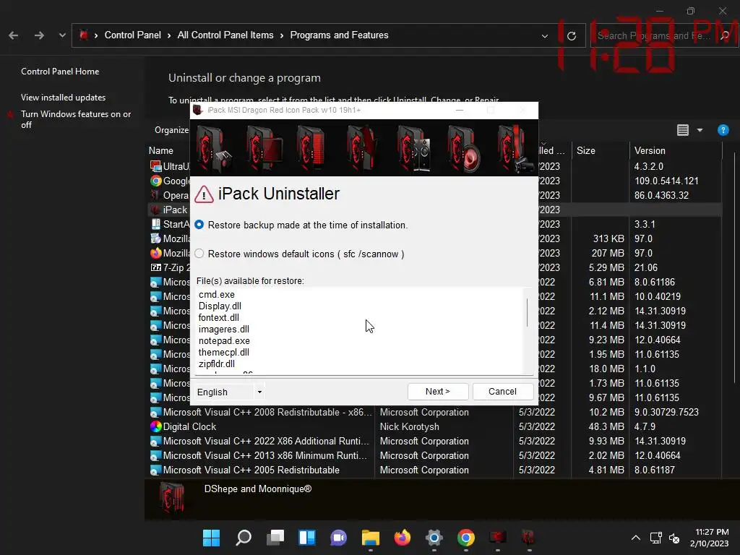
Task: Open File Explorer from the taskbar
Action: 371,538
